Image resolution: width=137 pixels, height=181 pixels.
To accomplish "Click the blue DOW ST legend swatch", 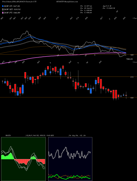I will (3, 6).
